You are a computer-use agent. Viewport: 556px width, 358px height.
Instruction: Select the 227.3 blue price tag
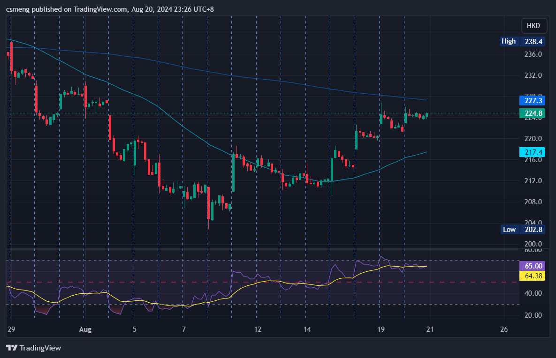pyautogui.click(x=532, y=101)
